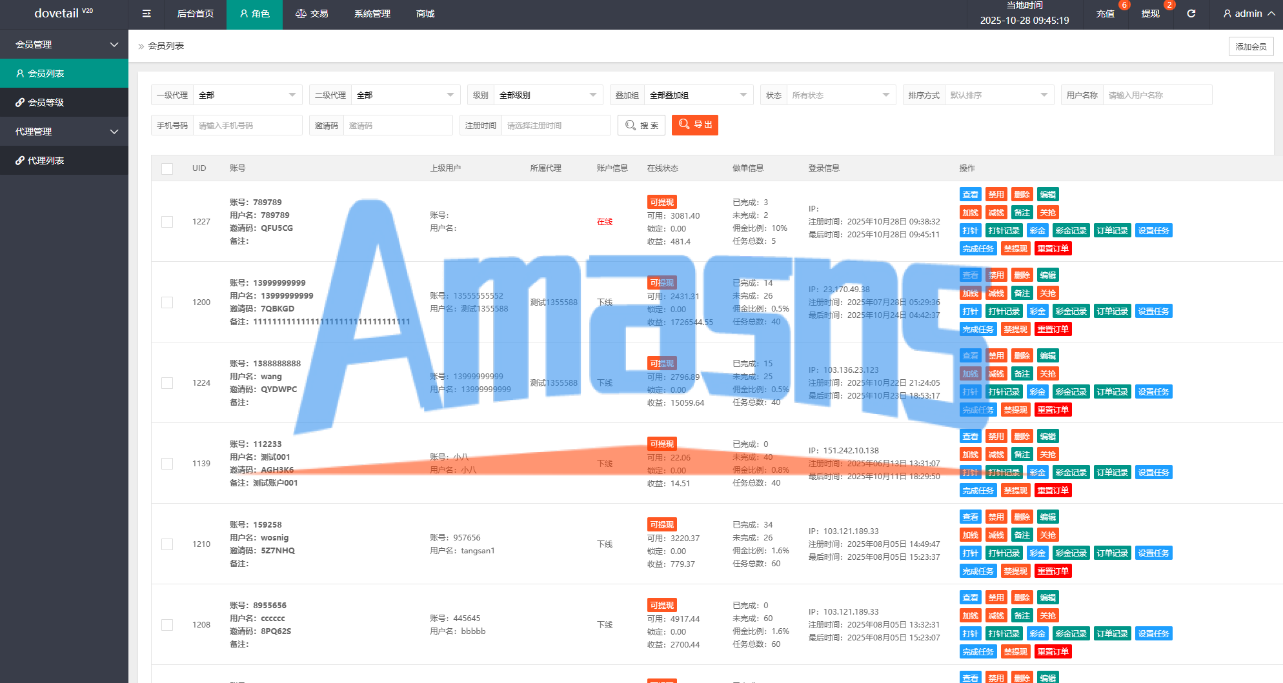
Task: Click 查看 for user 789789
Action: point(970,195)
